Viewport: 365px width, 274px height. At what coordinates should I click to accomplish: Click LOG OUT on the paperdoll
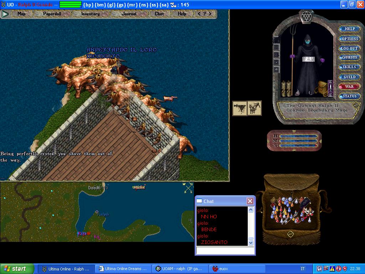pyautogui.click(x=349, y=48)
